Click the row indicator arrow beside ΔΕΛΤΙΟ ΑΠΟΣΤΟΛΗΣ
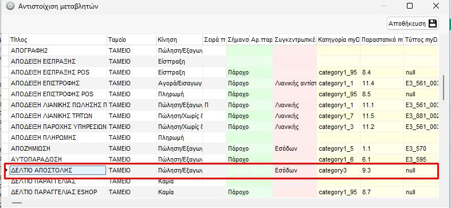451x208 pixels. pyautogui.click(x=6, y=170)
